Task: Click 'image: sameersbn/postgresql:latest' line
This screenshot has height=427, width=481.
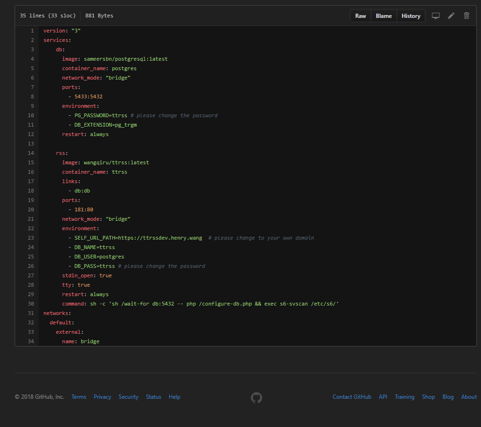Action: pos(115,59)
